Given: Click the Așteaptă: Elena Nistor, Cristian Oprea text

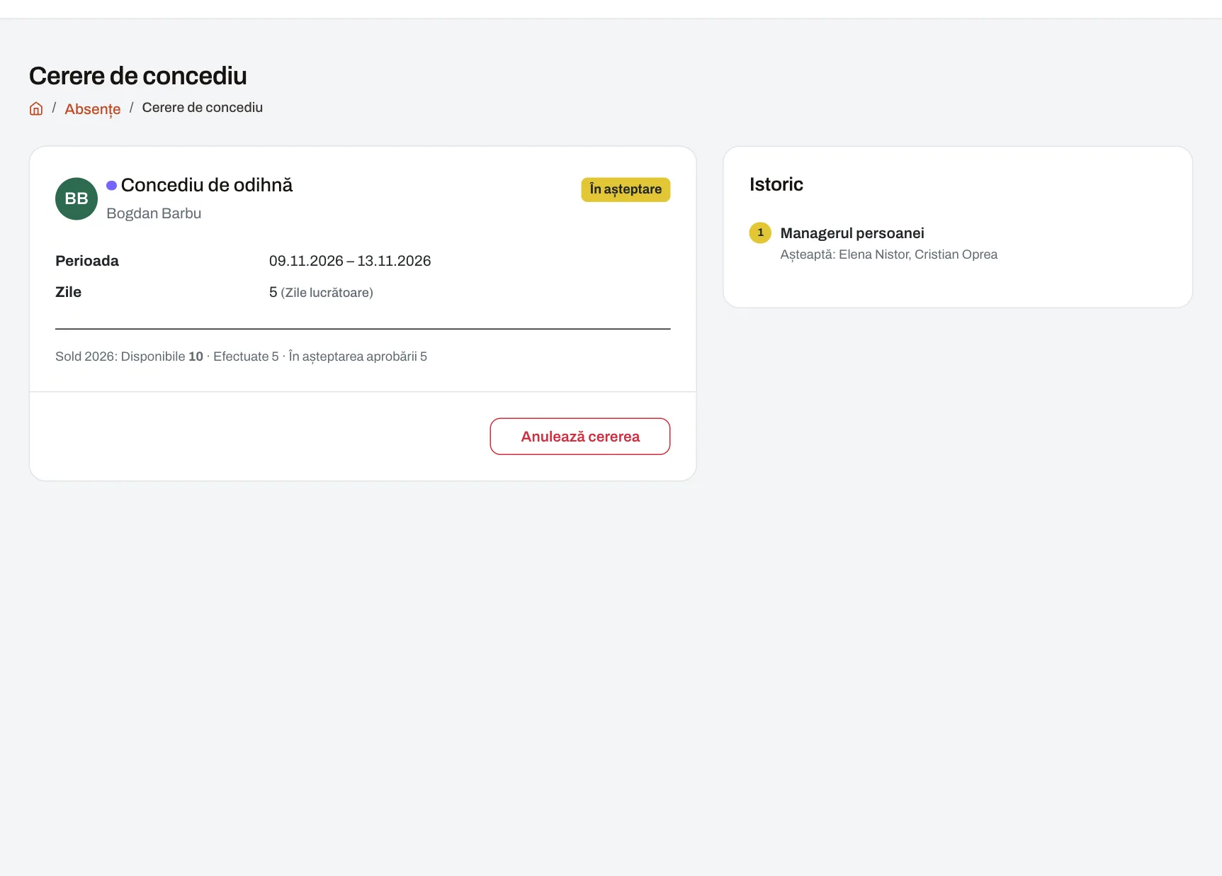Looking at the screenshot, I should coord(889,254).
